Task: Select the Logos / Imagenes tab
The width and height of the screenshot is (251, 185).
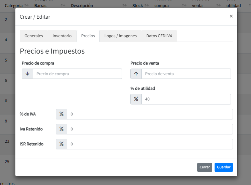Action: pyautogui.click(x=120, y=36)
